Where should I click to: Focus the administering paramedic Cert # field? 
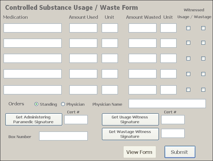[76, 120]
